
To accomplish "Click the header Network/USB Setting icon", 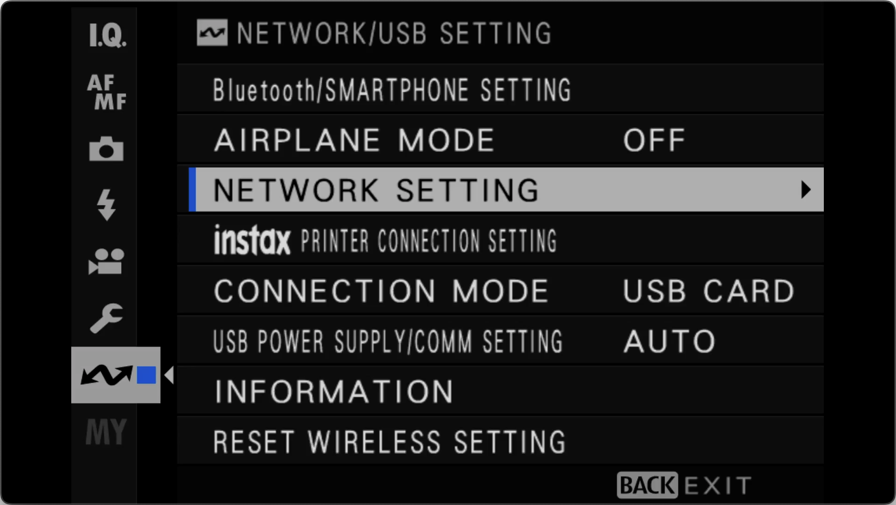I will click(212, 33).
